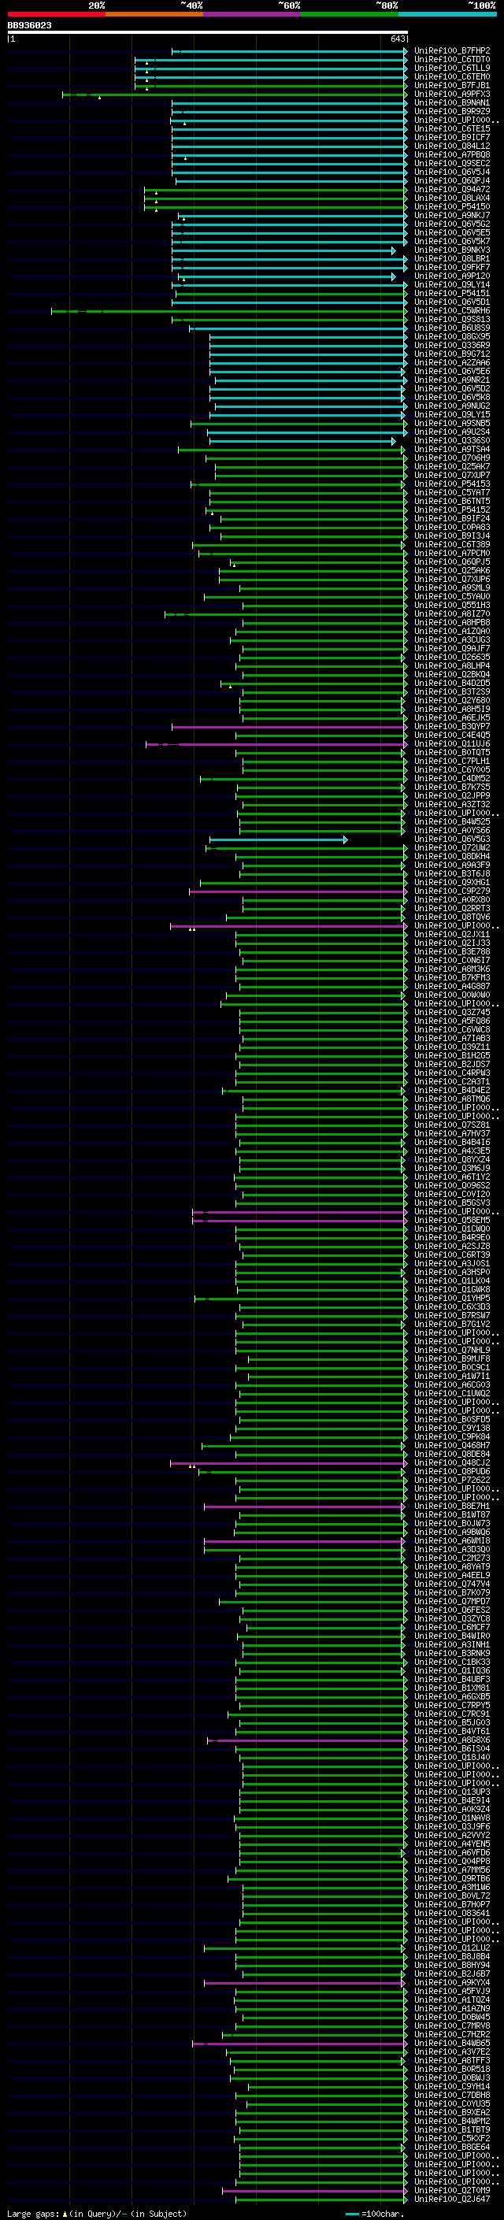Viewport: 504px width, 2220px height.
Task: Open hit UniRef100_C6TLL9
Action: (451, 68)
